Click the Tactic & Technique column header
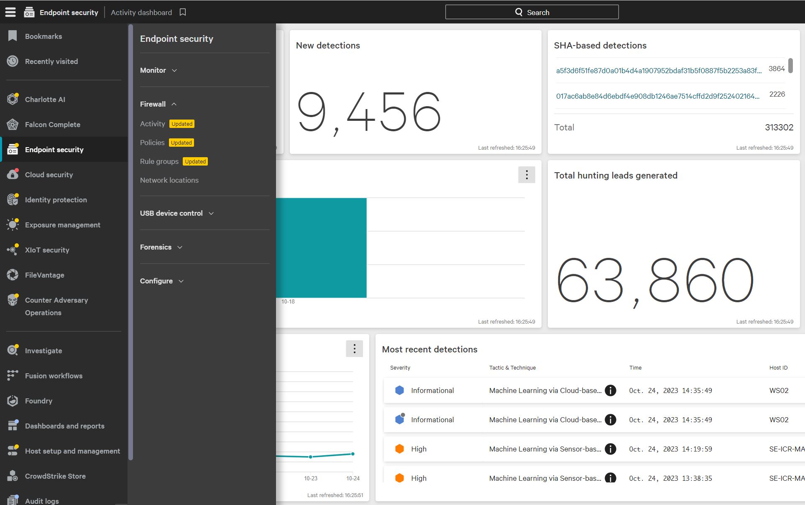805x505 pixels. [512, 367]
